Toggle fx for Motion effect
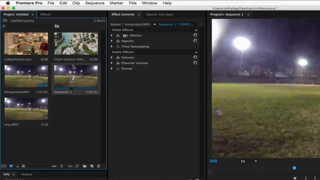The image size is (320, 180). tap(118, 35)
